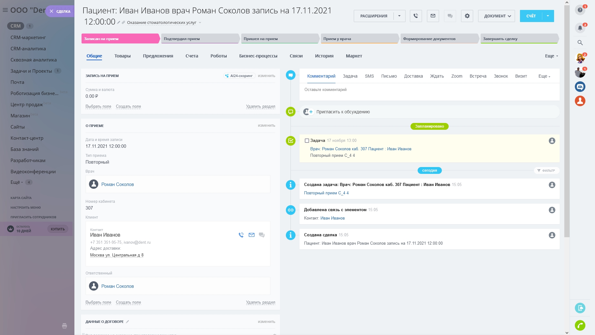Edit deal title pencil icon
Image resolution: width=595 pixels, height=335 pixels.
pos(118,22)
